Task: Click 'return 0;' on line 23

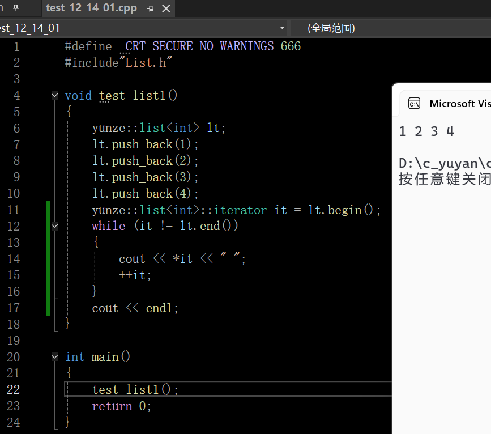Action: pyautogui.click(x=122, y=406)
